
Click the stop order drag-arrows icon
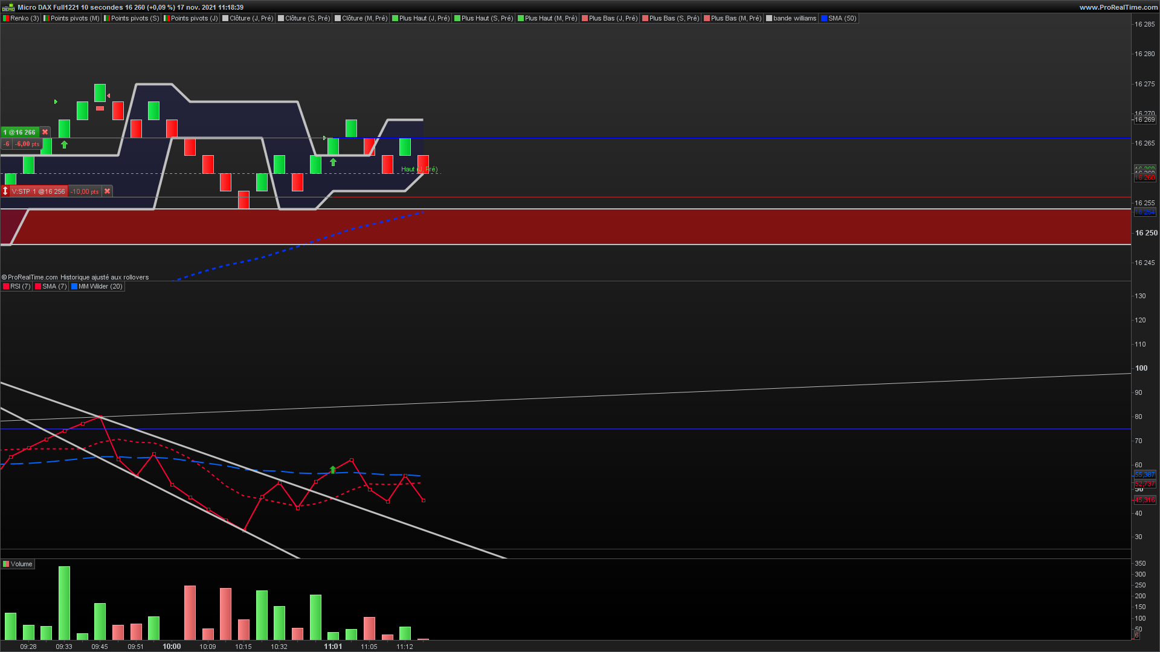coord(5,191)
